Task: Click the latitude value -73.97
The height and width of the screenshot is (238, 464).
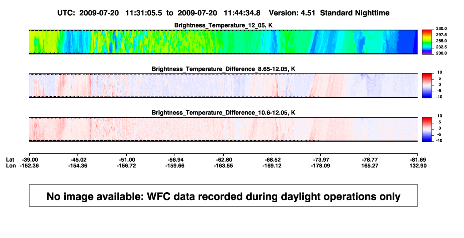Action: [321, 159]
